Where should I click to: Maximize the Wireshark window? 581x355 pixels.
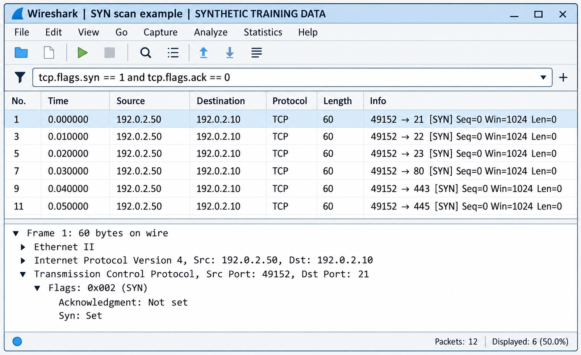pos(538,14)
